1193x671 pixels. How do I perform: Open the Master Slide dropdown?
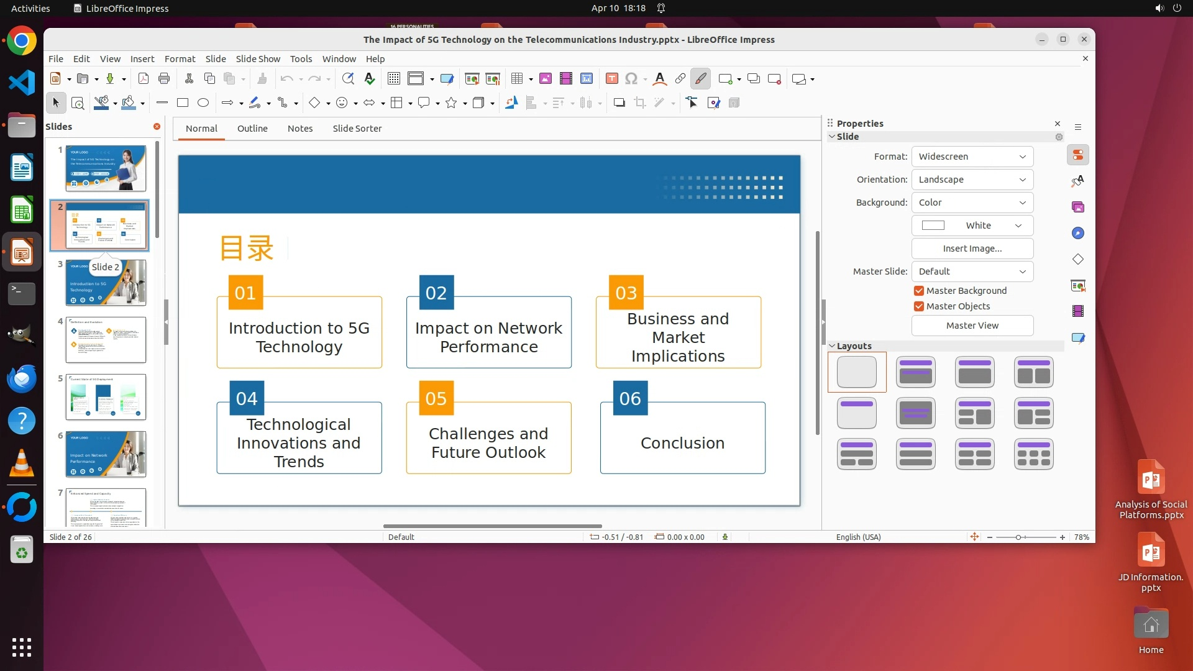(x=972, y=272)
